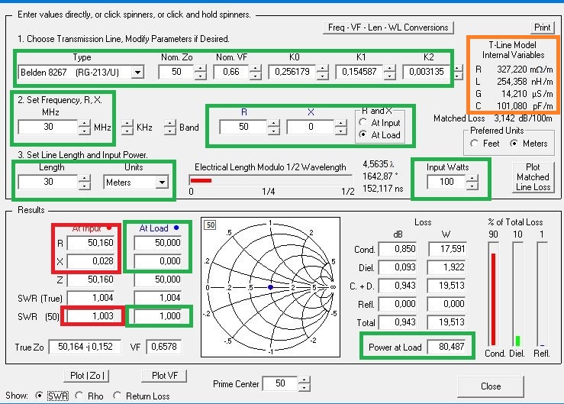Click the electrical length red progress bar
Image resolution: width=564 pixels, height=404 pixels.
click(201, 180)
